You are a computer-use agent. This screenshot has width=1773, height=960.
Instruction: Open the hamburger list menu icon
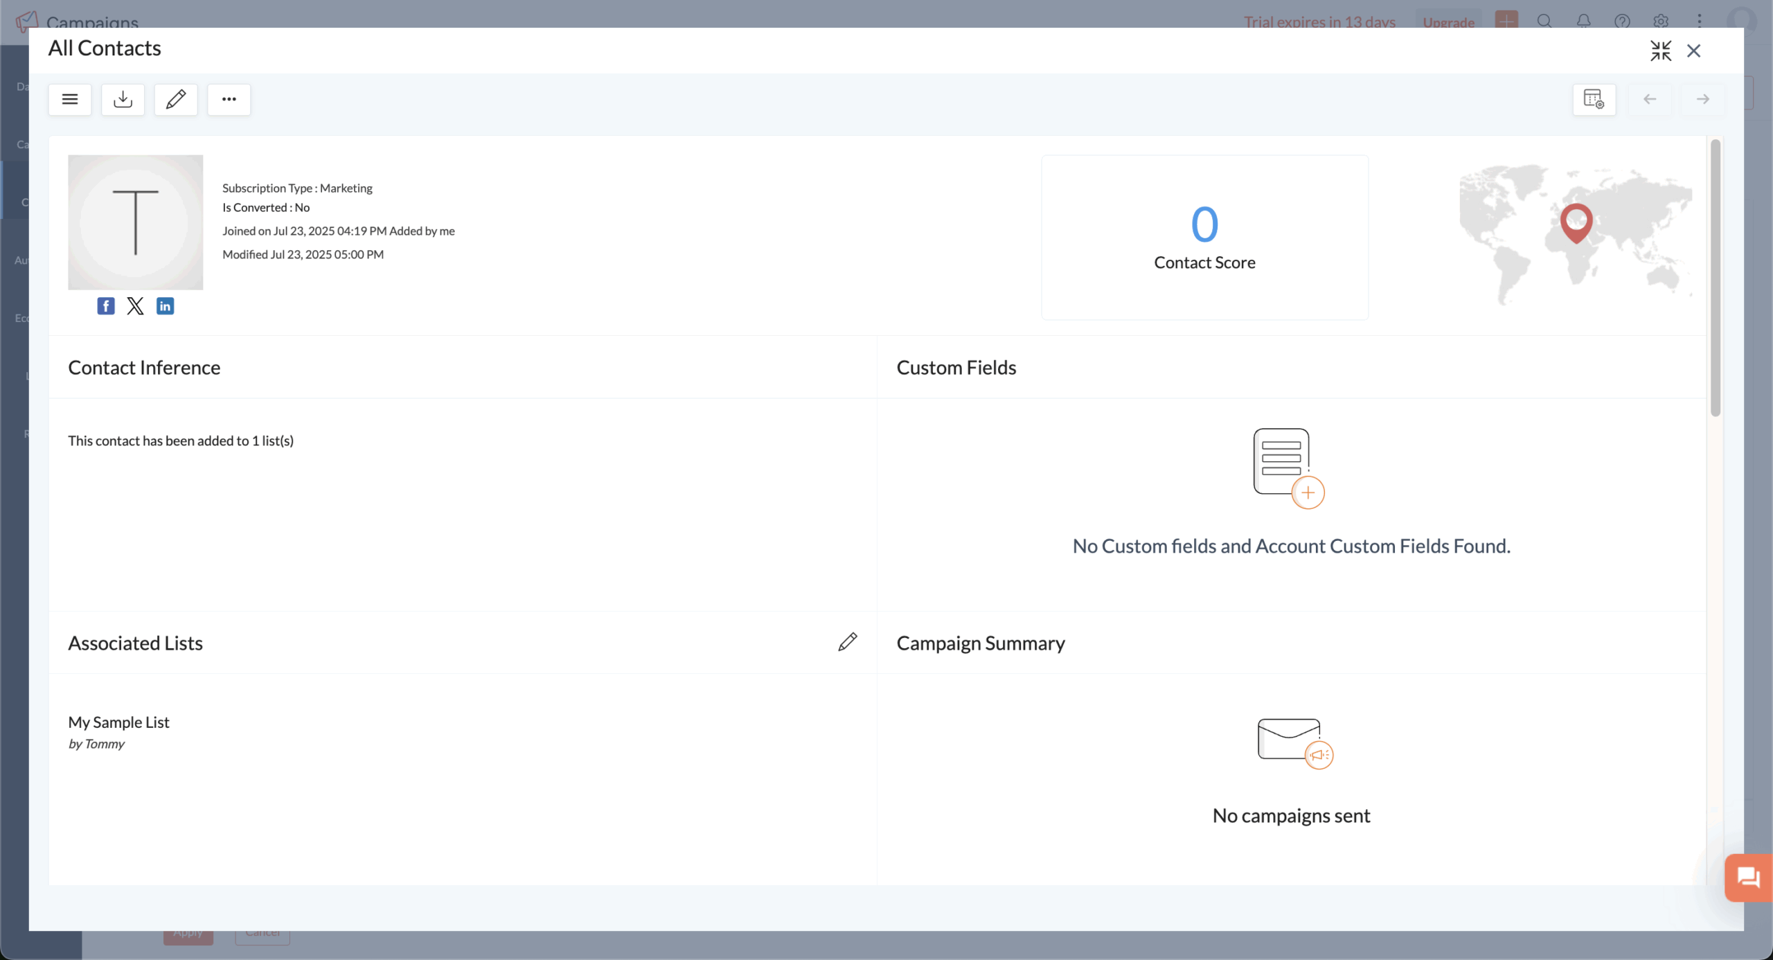point(70,99)
